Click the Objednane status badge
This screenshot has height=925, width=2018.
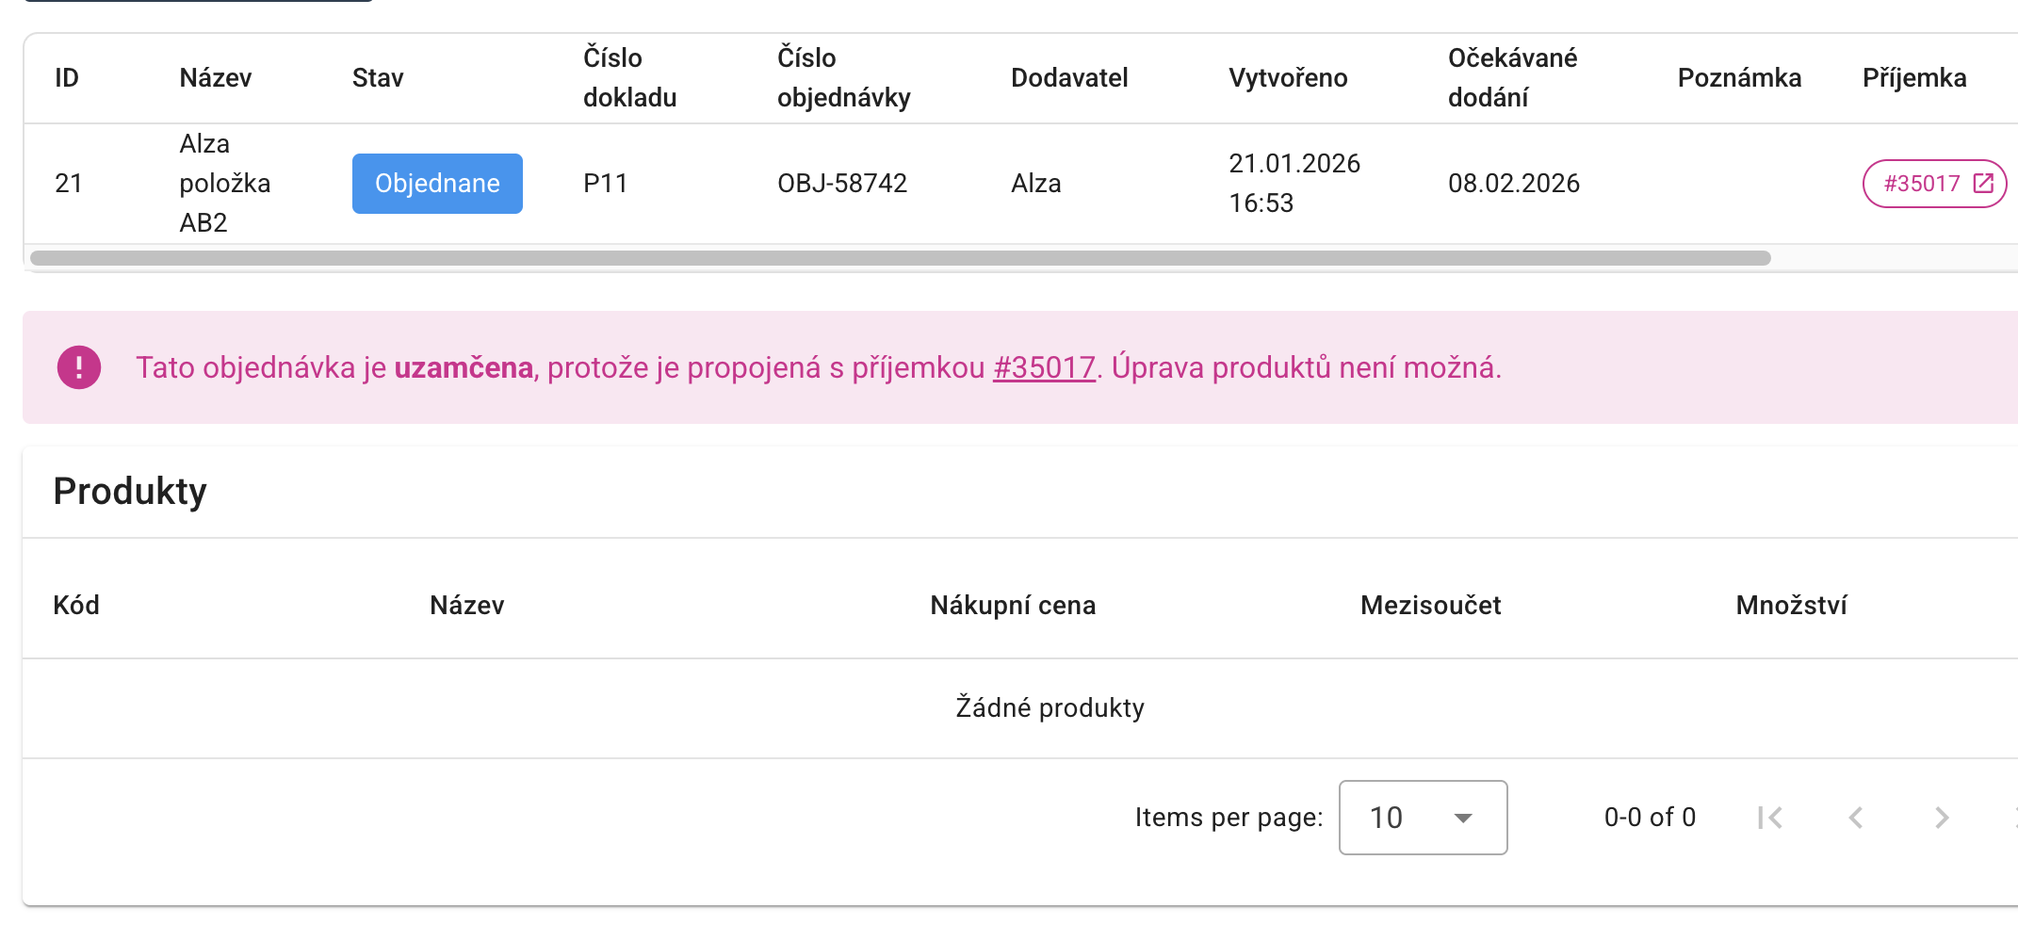click(x=437, y=184)
